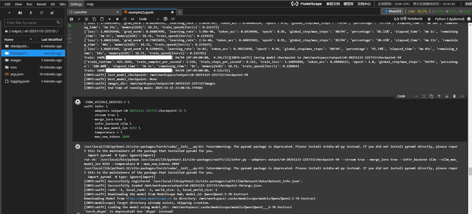Open the 文档中心 link
This screenshot has height=214, width=472.
click(364, 4)
